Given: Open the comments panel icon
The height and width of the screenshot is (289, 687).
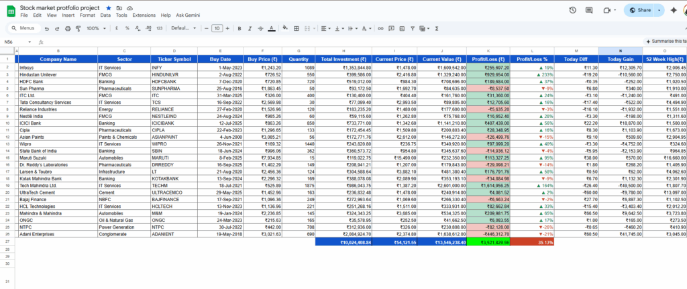Looking at the screenshot, I should [x=589, y=10].
